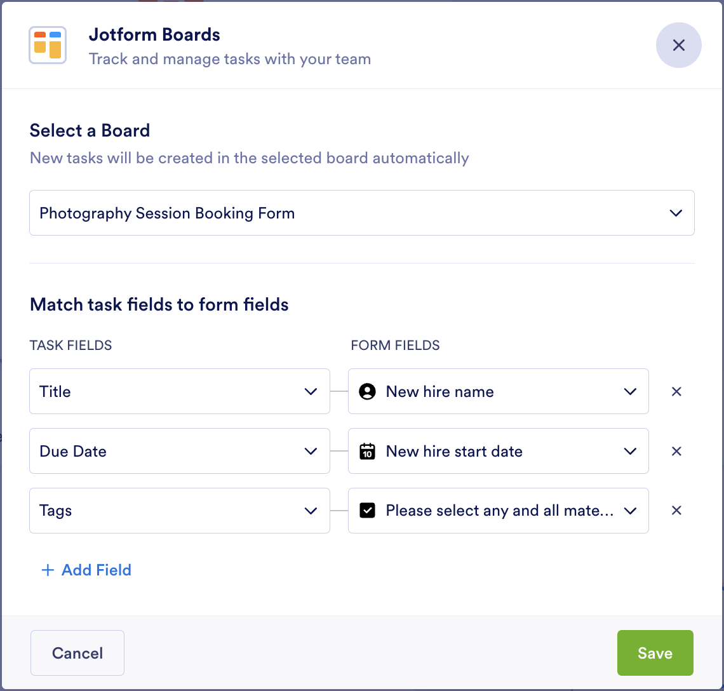The width and height of the screenshot is (724, 691).
Task: Open the New hire name form field dropdown
Action: [x=499, y=391]
